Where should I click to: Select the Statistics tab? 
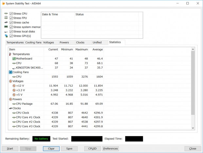[x=117, y=42]
